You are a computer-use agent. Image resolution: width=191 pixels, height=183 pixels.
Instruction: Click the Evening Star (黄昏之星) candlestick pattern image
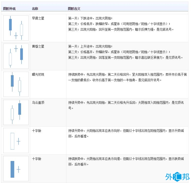[x=16, y=56]
